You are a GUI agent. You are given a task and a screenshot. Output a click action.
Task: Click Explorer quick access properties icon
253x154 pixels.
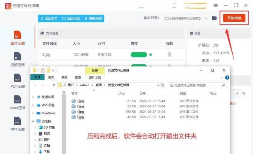point(43,70)
